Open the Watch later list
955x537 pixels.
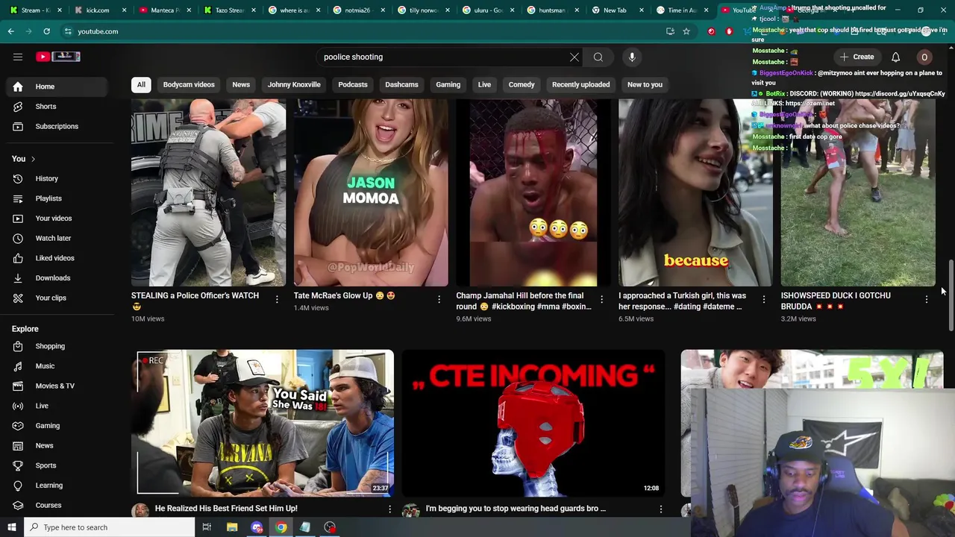tap(57, 238)
